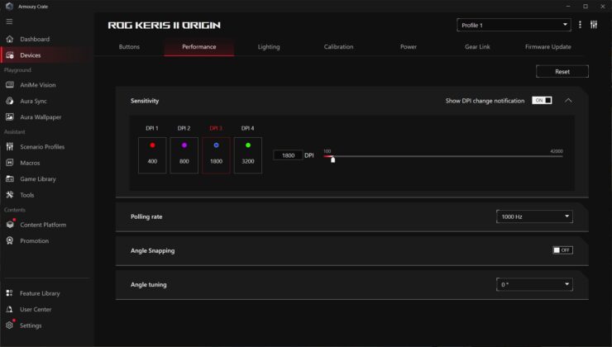The height and width of the screenshot is (347, 612).
Task: Click the Scenario Profiles icon
Action: pyautogui.click(x=10, y=146)
